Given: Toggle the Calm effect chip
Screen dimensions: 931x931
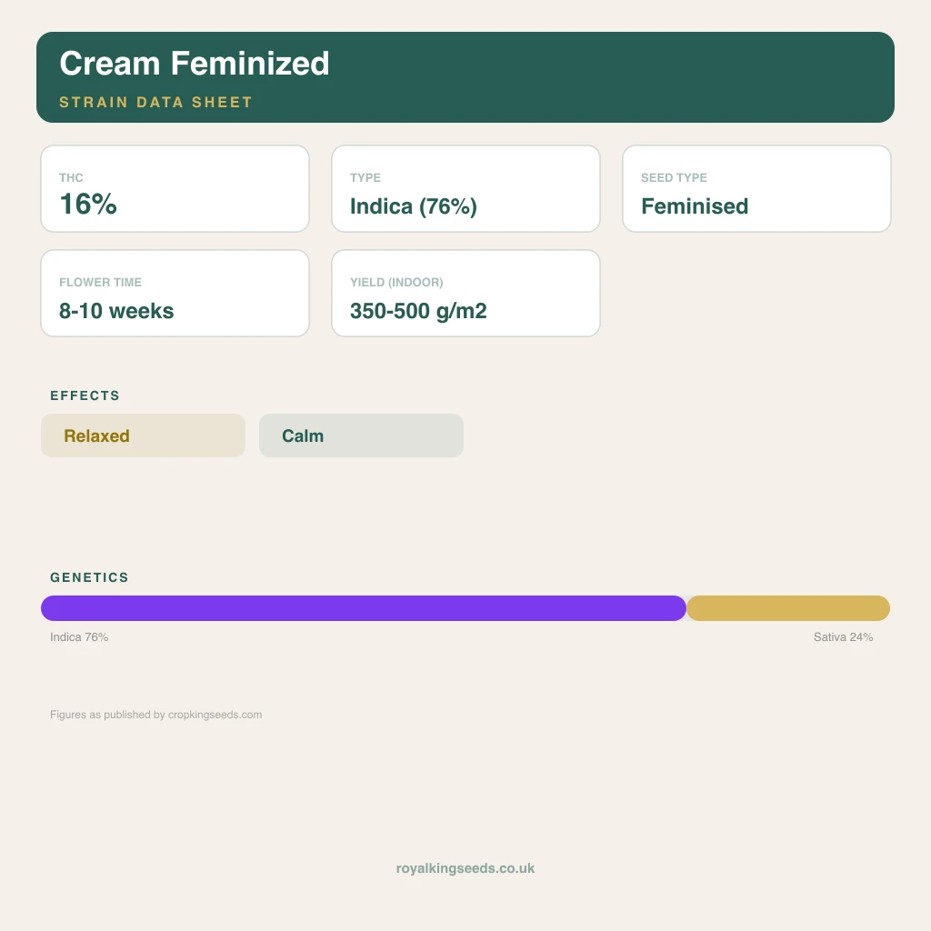Looking at the screenshot, I should click(361, 435).
